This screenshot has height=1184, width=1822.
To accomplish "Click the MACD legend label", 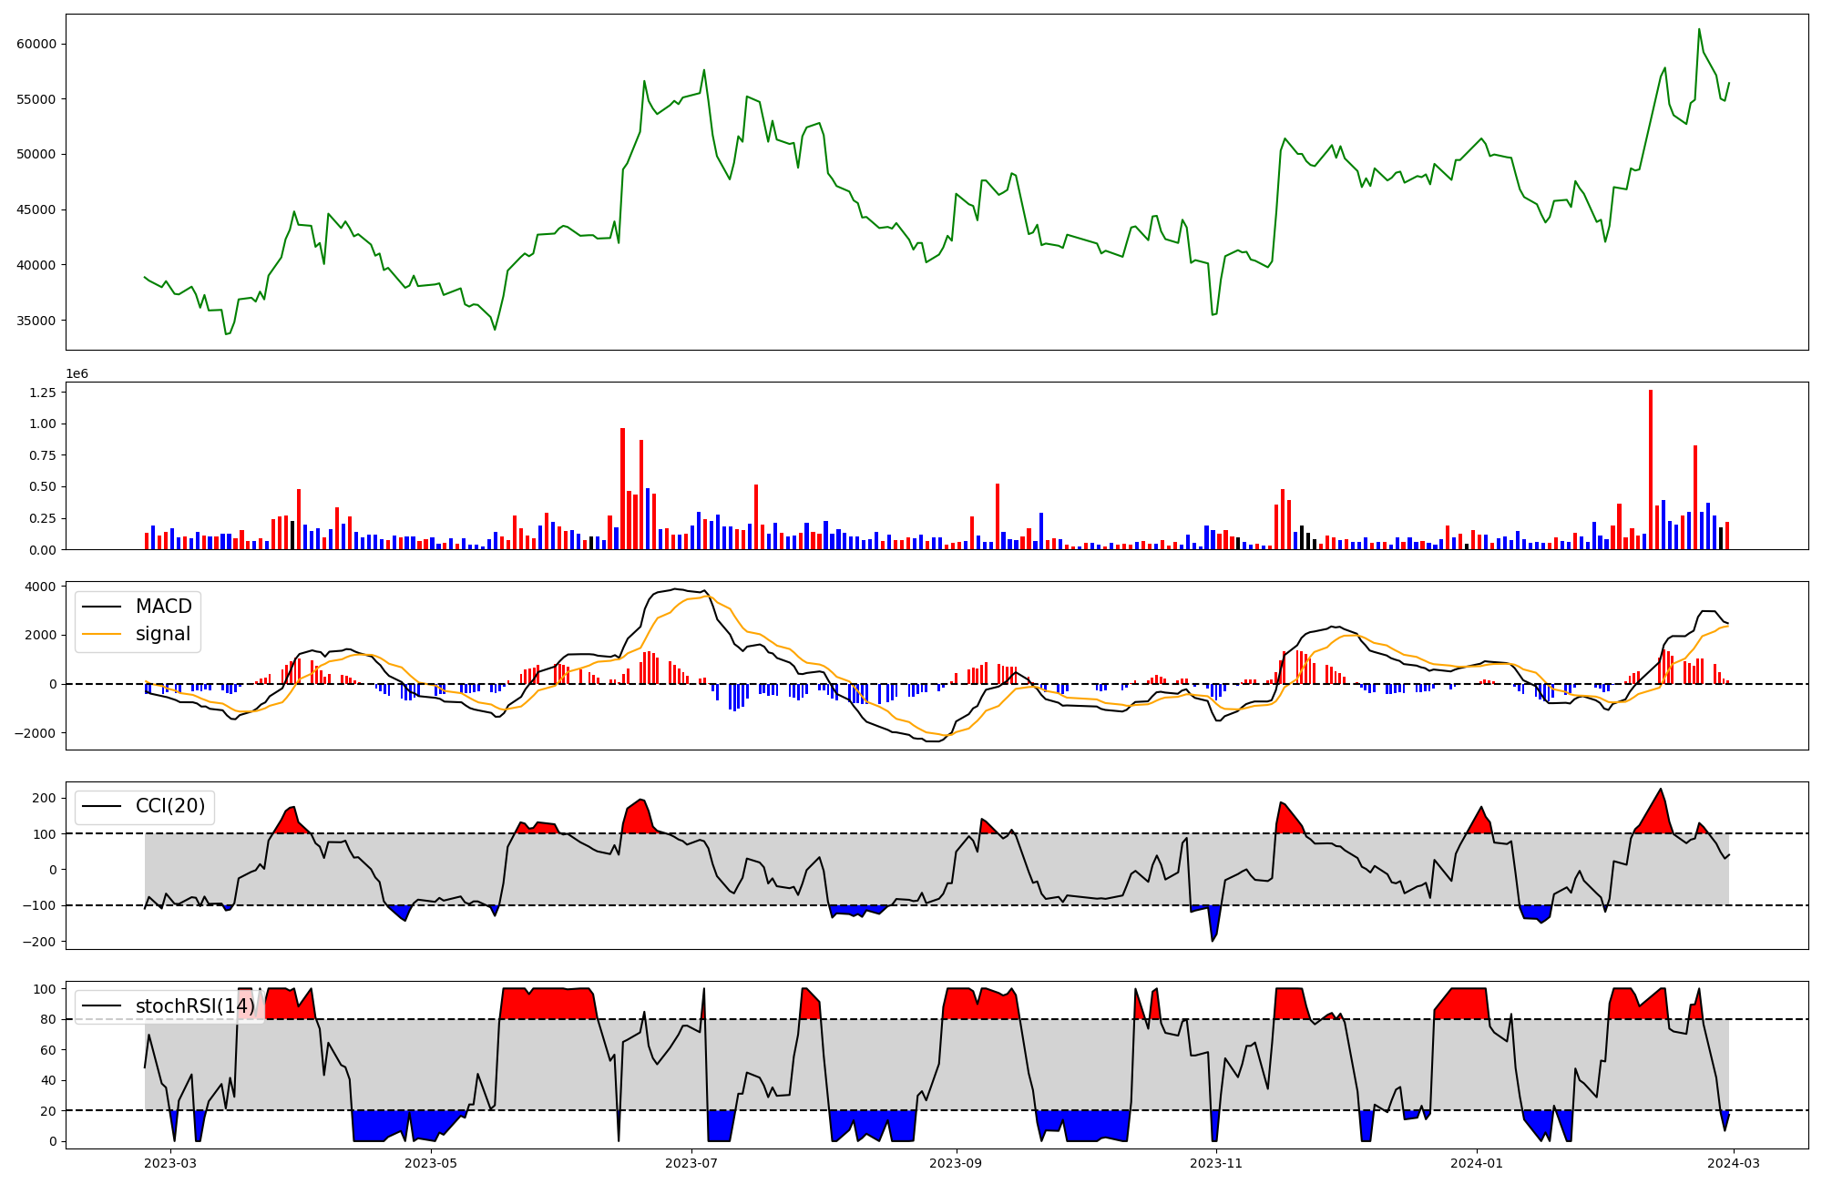I will point(163,607).
